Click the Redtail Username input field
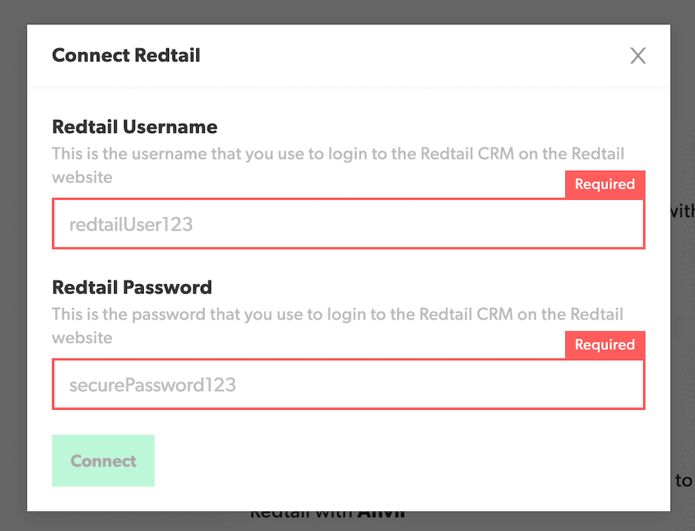 pyautogui.click(x=348, y=224)
